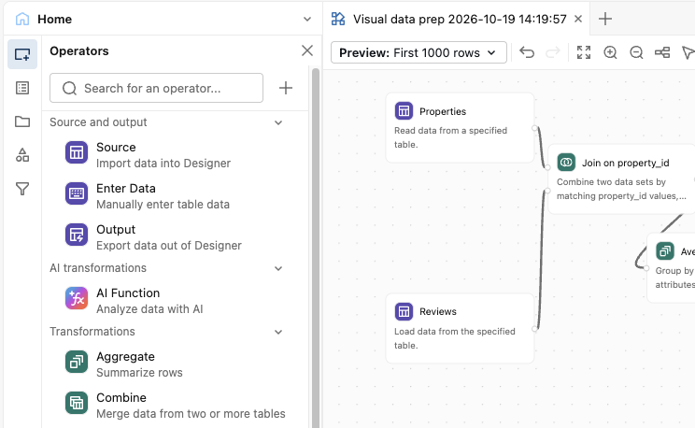Select the Aggregate operator icon

pos(77,362)
